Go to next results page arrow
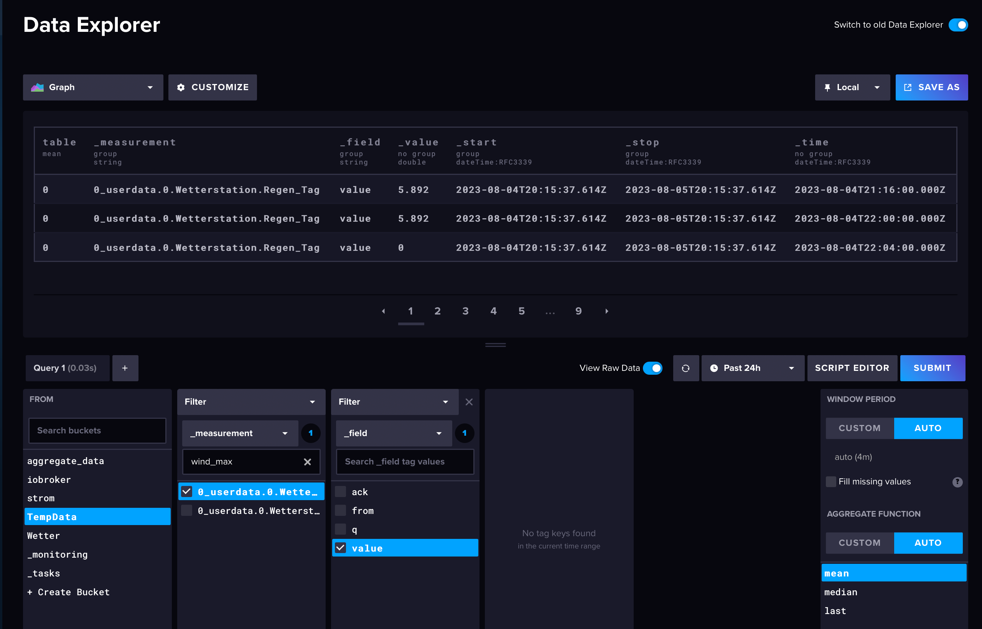The image size is (982, 629). point(606,311)
